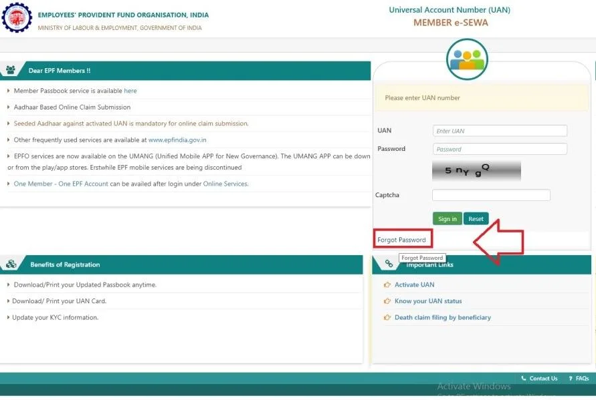Visit the www.epfindia.gov.in link
The width and height of the screenshot is (596, 400).
click(177, 140)
